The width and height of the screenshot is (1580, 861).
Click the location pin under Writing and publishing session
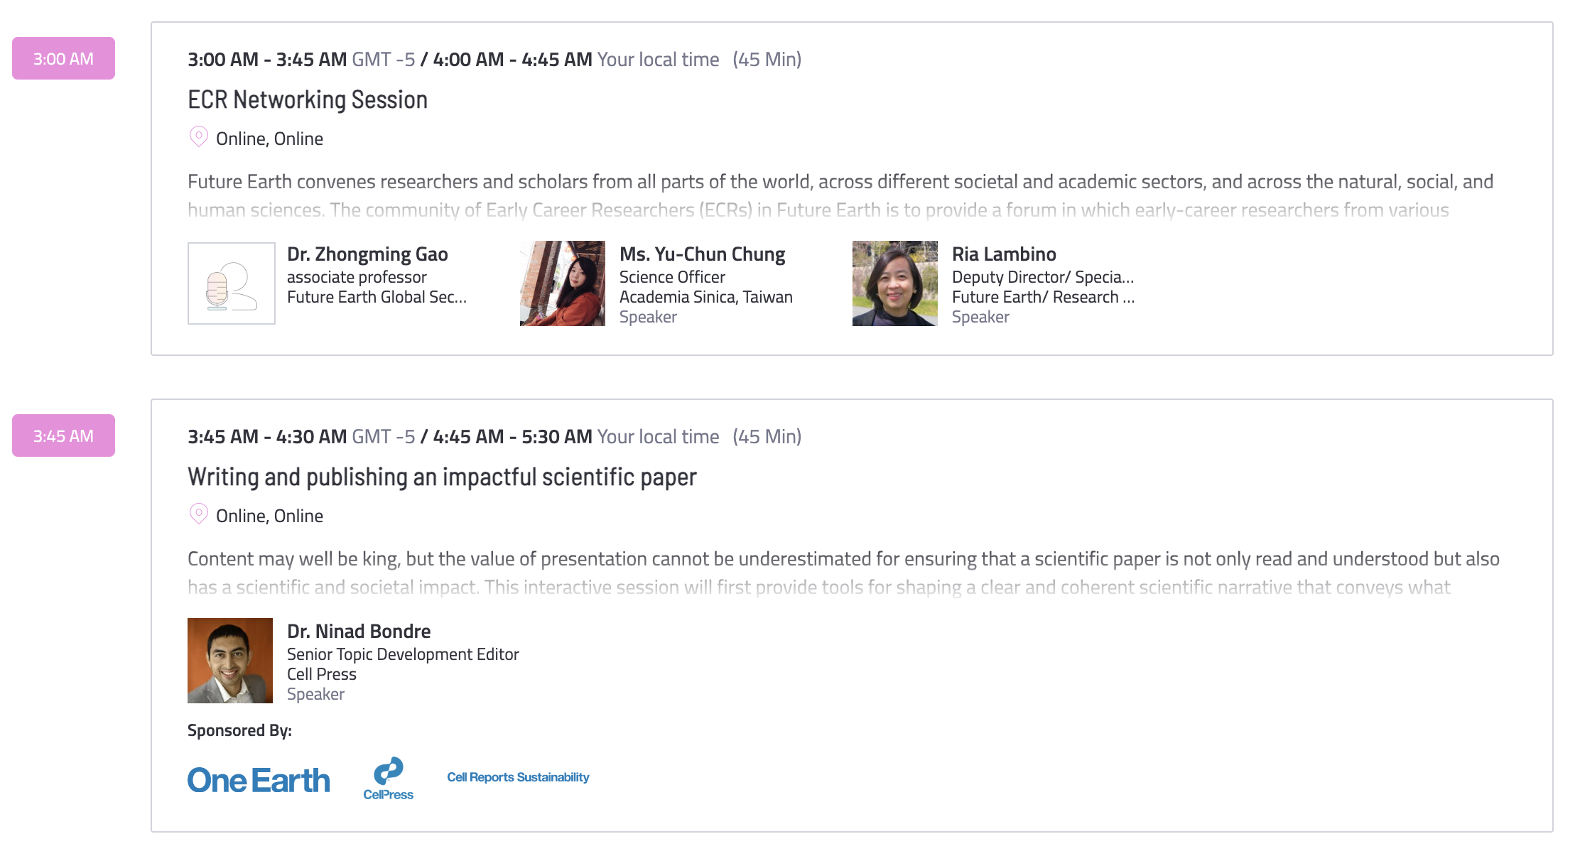(198, 514)
